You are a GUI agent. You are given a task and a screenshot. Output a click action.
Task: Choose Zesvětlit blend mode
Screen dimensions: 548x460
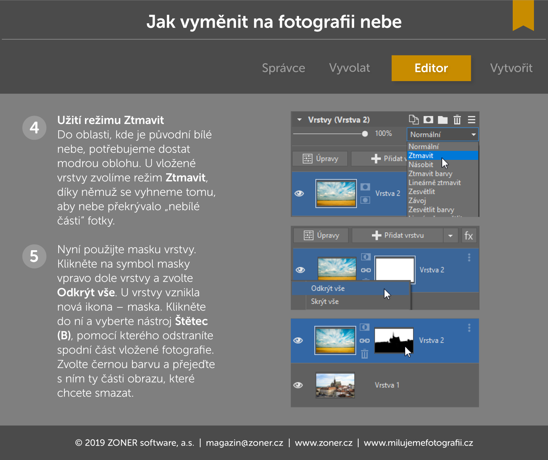[443, 192]
